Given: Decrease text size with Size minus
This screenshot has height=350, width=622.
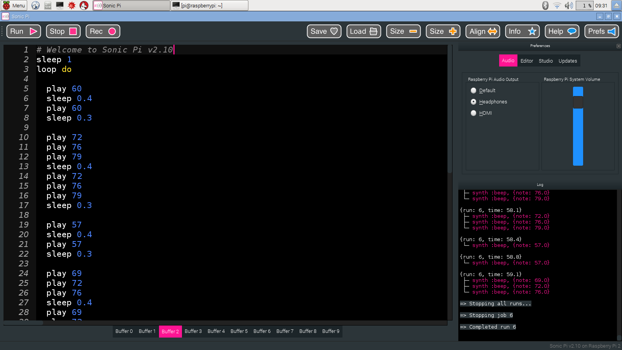Looking at the screenshot, I should (404, 31).
